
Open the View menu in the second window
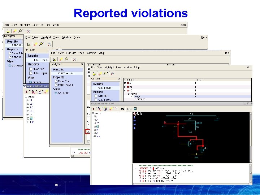pos(35,37)
